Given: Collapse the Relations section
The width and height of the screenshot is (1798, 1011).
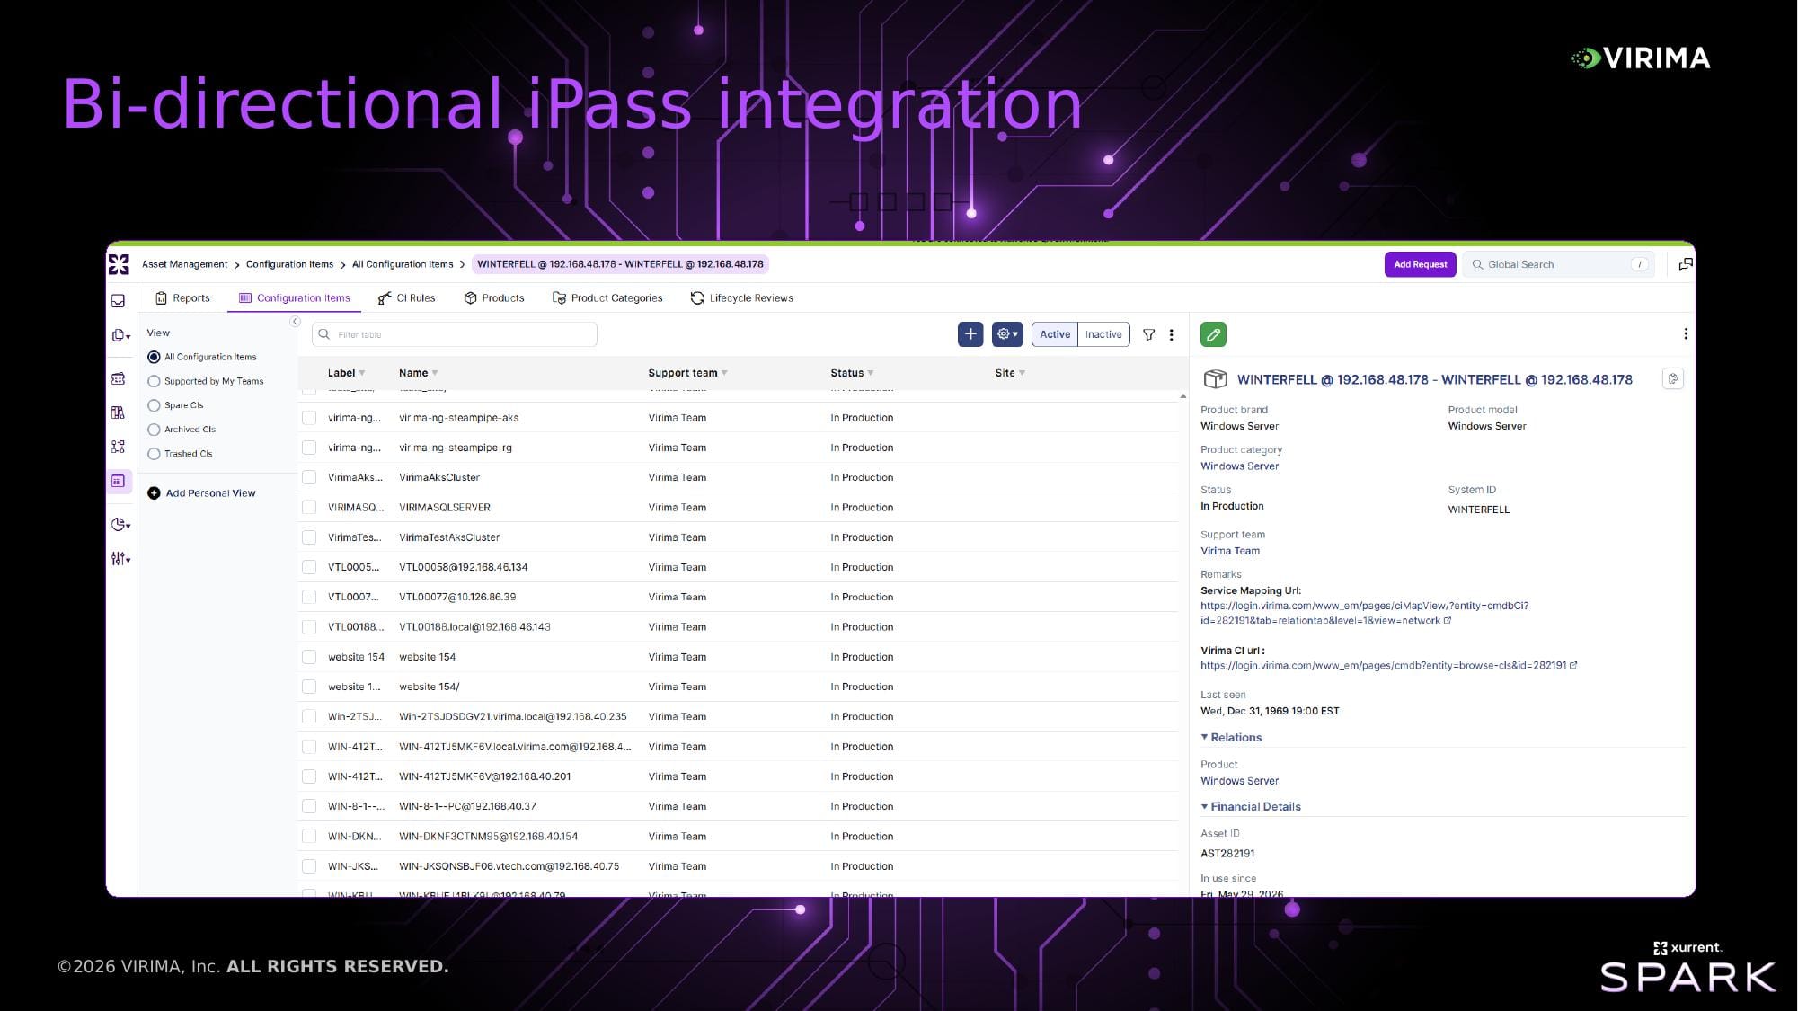Looking at the screenshot, I should (1231, 737).
